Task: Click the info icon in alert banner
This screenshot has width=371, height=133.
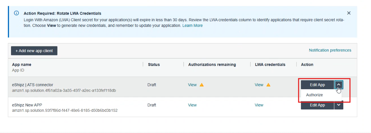Action: click(x=16, y=13)
